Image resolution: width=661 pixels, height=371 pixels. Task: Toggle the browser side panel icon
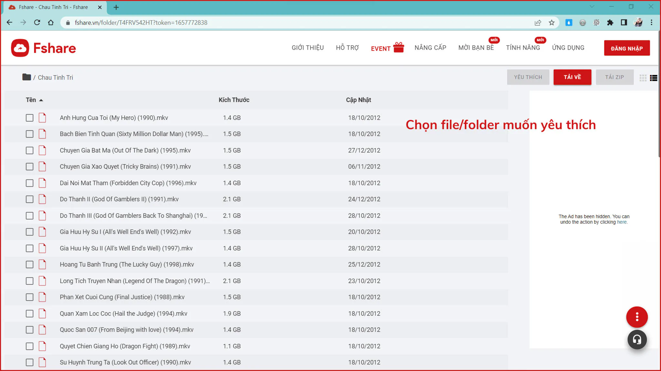[x=624, y=23]
